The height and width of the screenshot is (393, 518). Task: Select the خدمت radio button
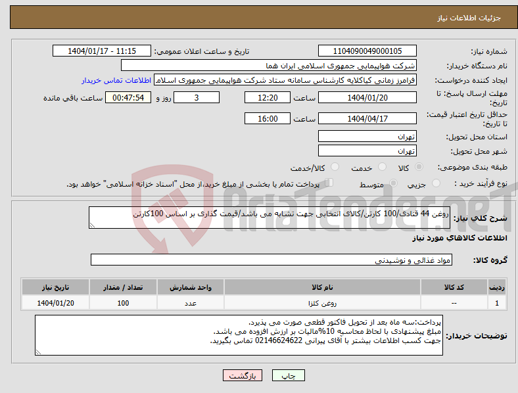(382, 167)
